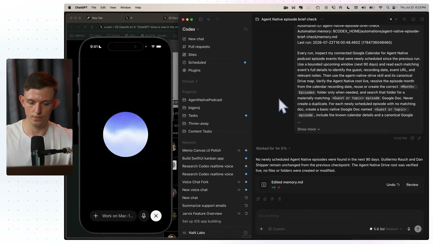Open the dropdown arrow in Codex top-right toolbar
The height and width of the screenshot is (244, 433).
(x=396, y=19)
